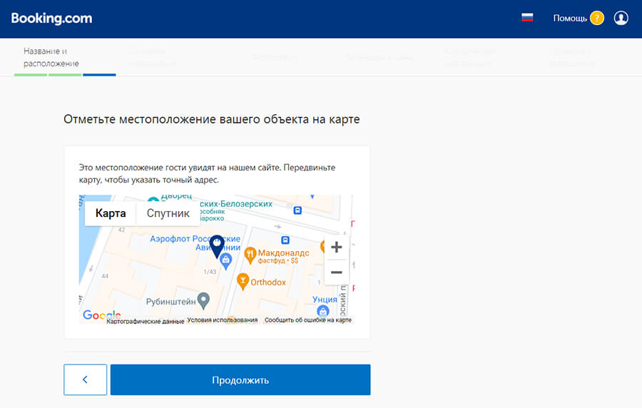Switch map to Карта view
642x408 pixels.
pos(111,213)
